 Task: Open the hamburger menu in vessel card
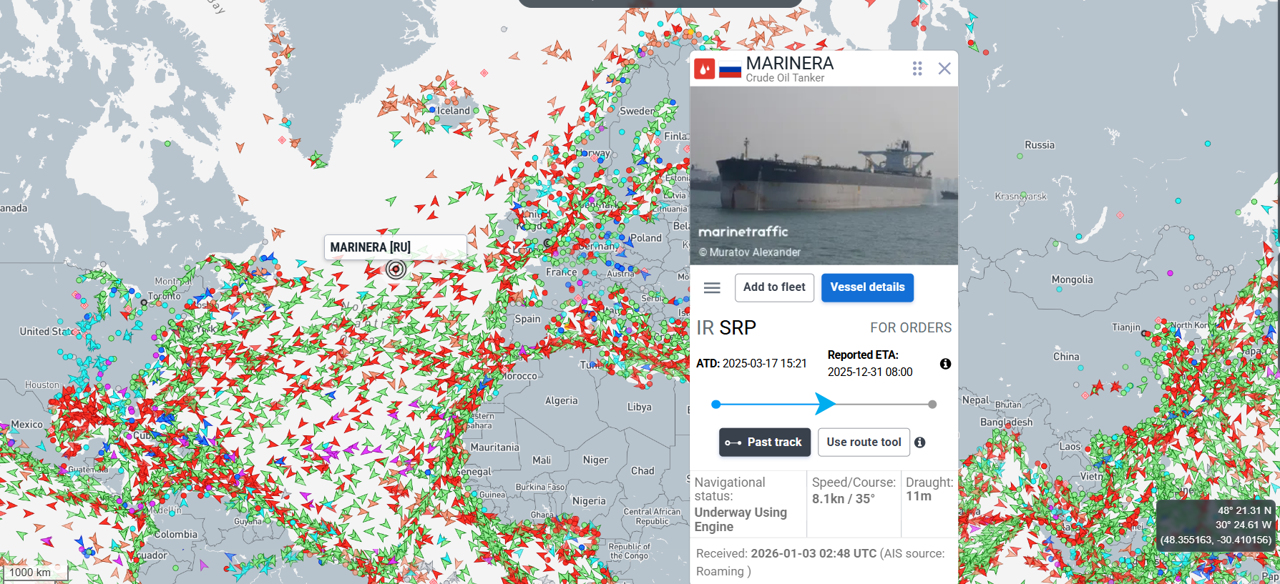712,287
